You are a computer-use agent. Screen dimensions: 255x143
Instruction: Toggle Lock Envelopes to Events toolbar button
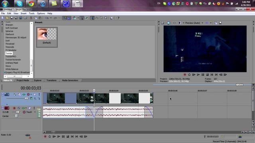pos(82,18)
